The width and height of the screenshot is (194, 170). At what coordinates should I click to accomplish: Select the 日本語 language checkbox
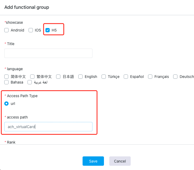(58, 77)
